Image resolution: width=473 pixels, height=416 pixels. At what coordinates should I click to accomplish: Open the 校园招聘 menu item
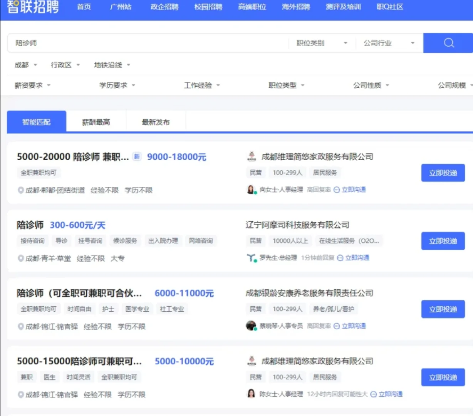(x=208, y=7)
